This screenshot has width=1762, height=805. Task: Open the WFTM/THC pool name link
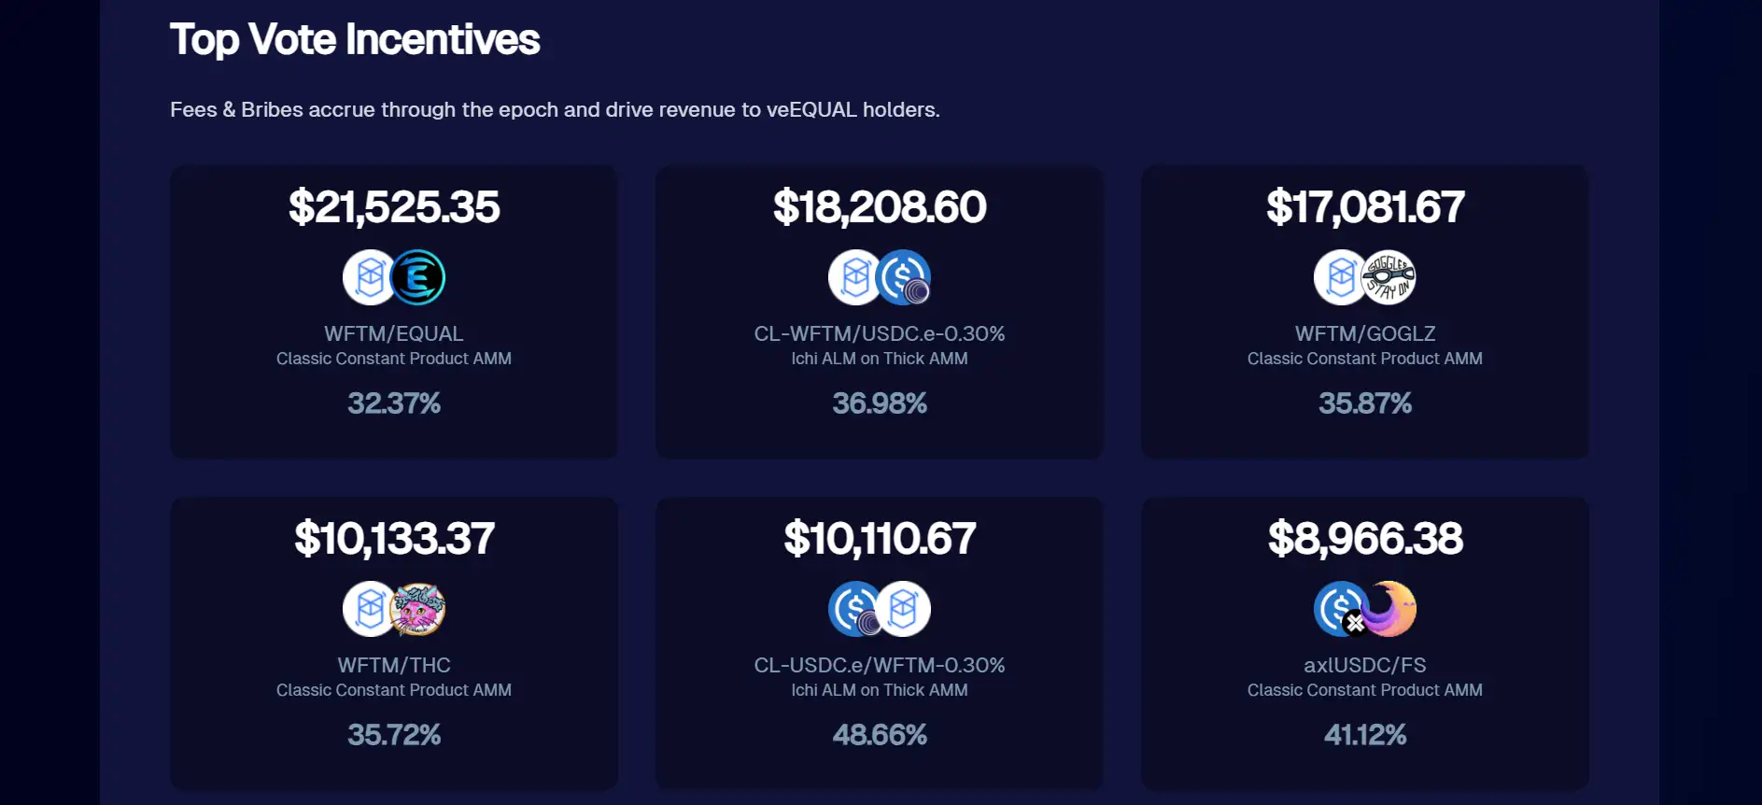(393, 665)
